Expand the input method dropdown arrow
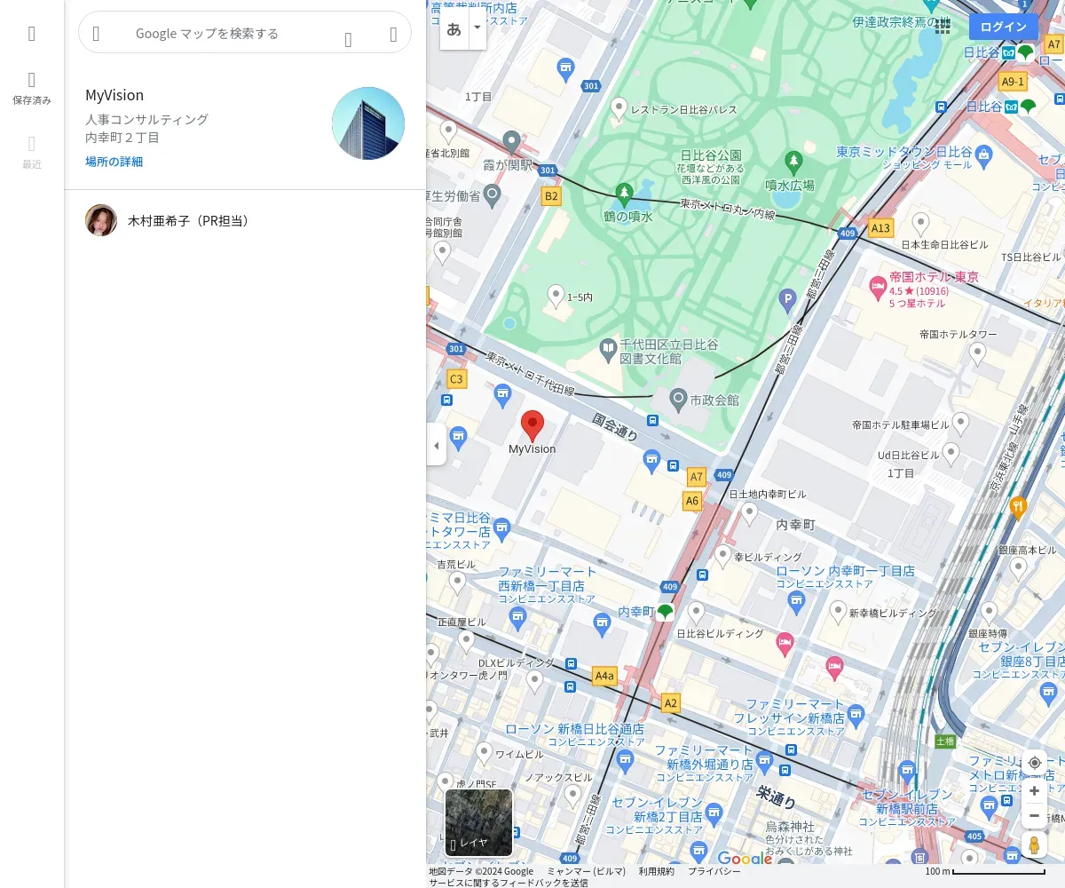 [477, 28]
